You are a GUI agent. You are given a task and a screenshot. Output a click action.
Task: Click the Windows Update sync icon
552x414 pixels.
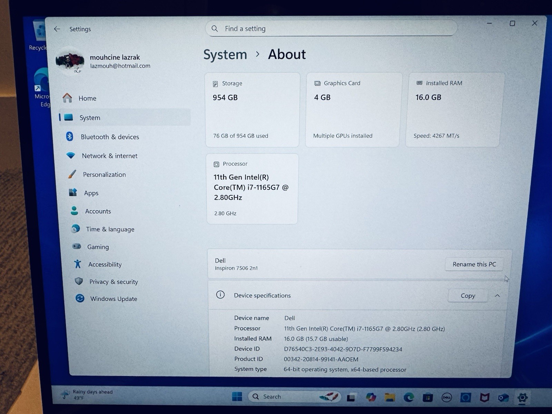point(80,298)
